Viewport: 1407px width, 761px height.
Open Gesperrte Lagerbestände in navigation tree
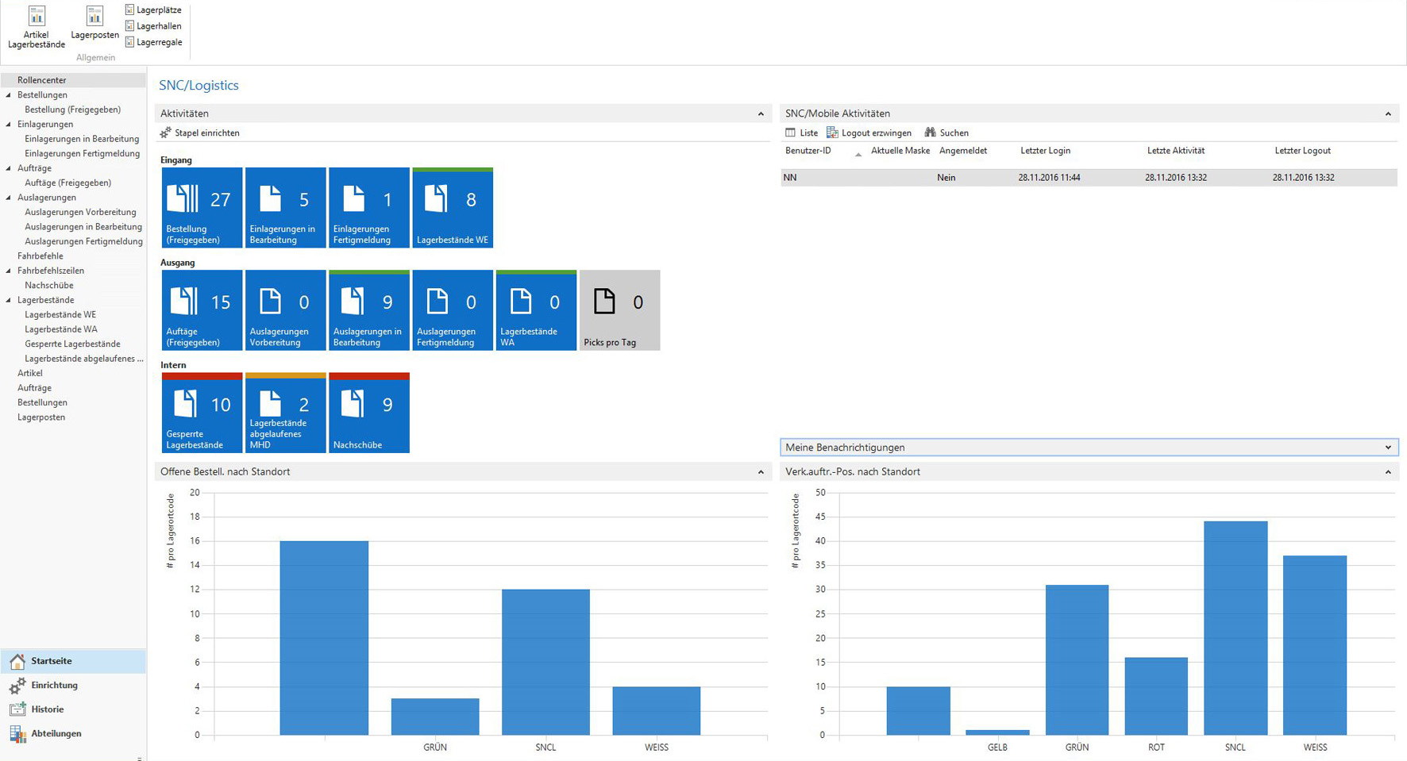(72, 344)
